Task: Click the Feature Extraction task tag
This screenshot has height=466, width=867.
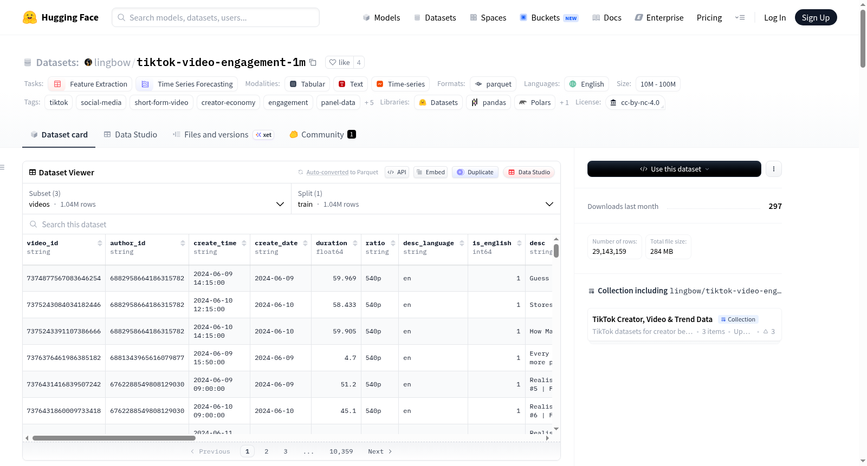Action: 90,84
